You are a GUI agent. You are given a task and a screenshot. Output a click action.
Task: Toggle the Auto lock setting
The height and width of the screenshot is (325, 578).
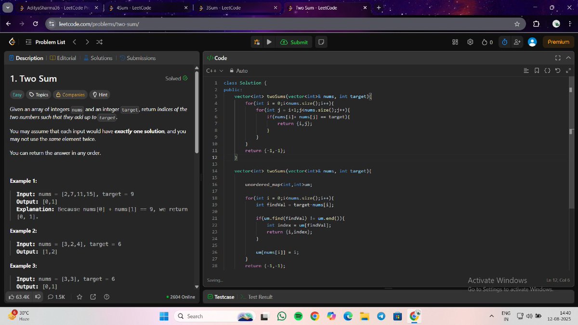pos(239,71)
